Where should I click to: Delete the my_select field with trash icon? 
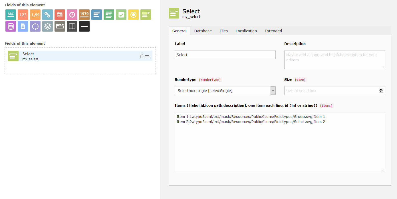coord(142,56)
